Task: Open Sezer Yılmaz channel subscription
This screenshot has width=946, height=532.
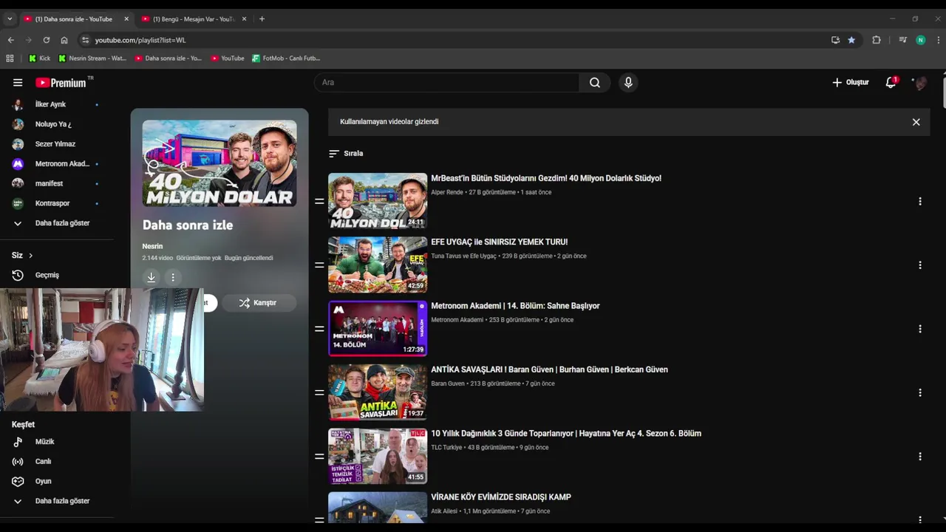Action: tap(57, 144)
